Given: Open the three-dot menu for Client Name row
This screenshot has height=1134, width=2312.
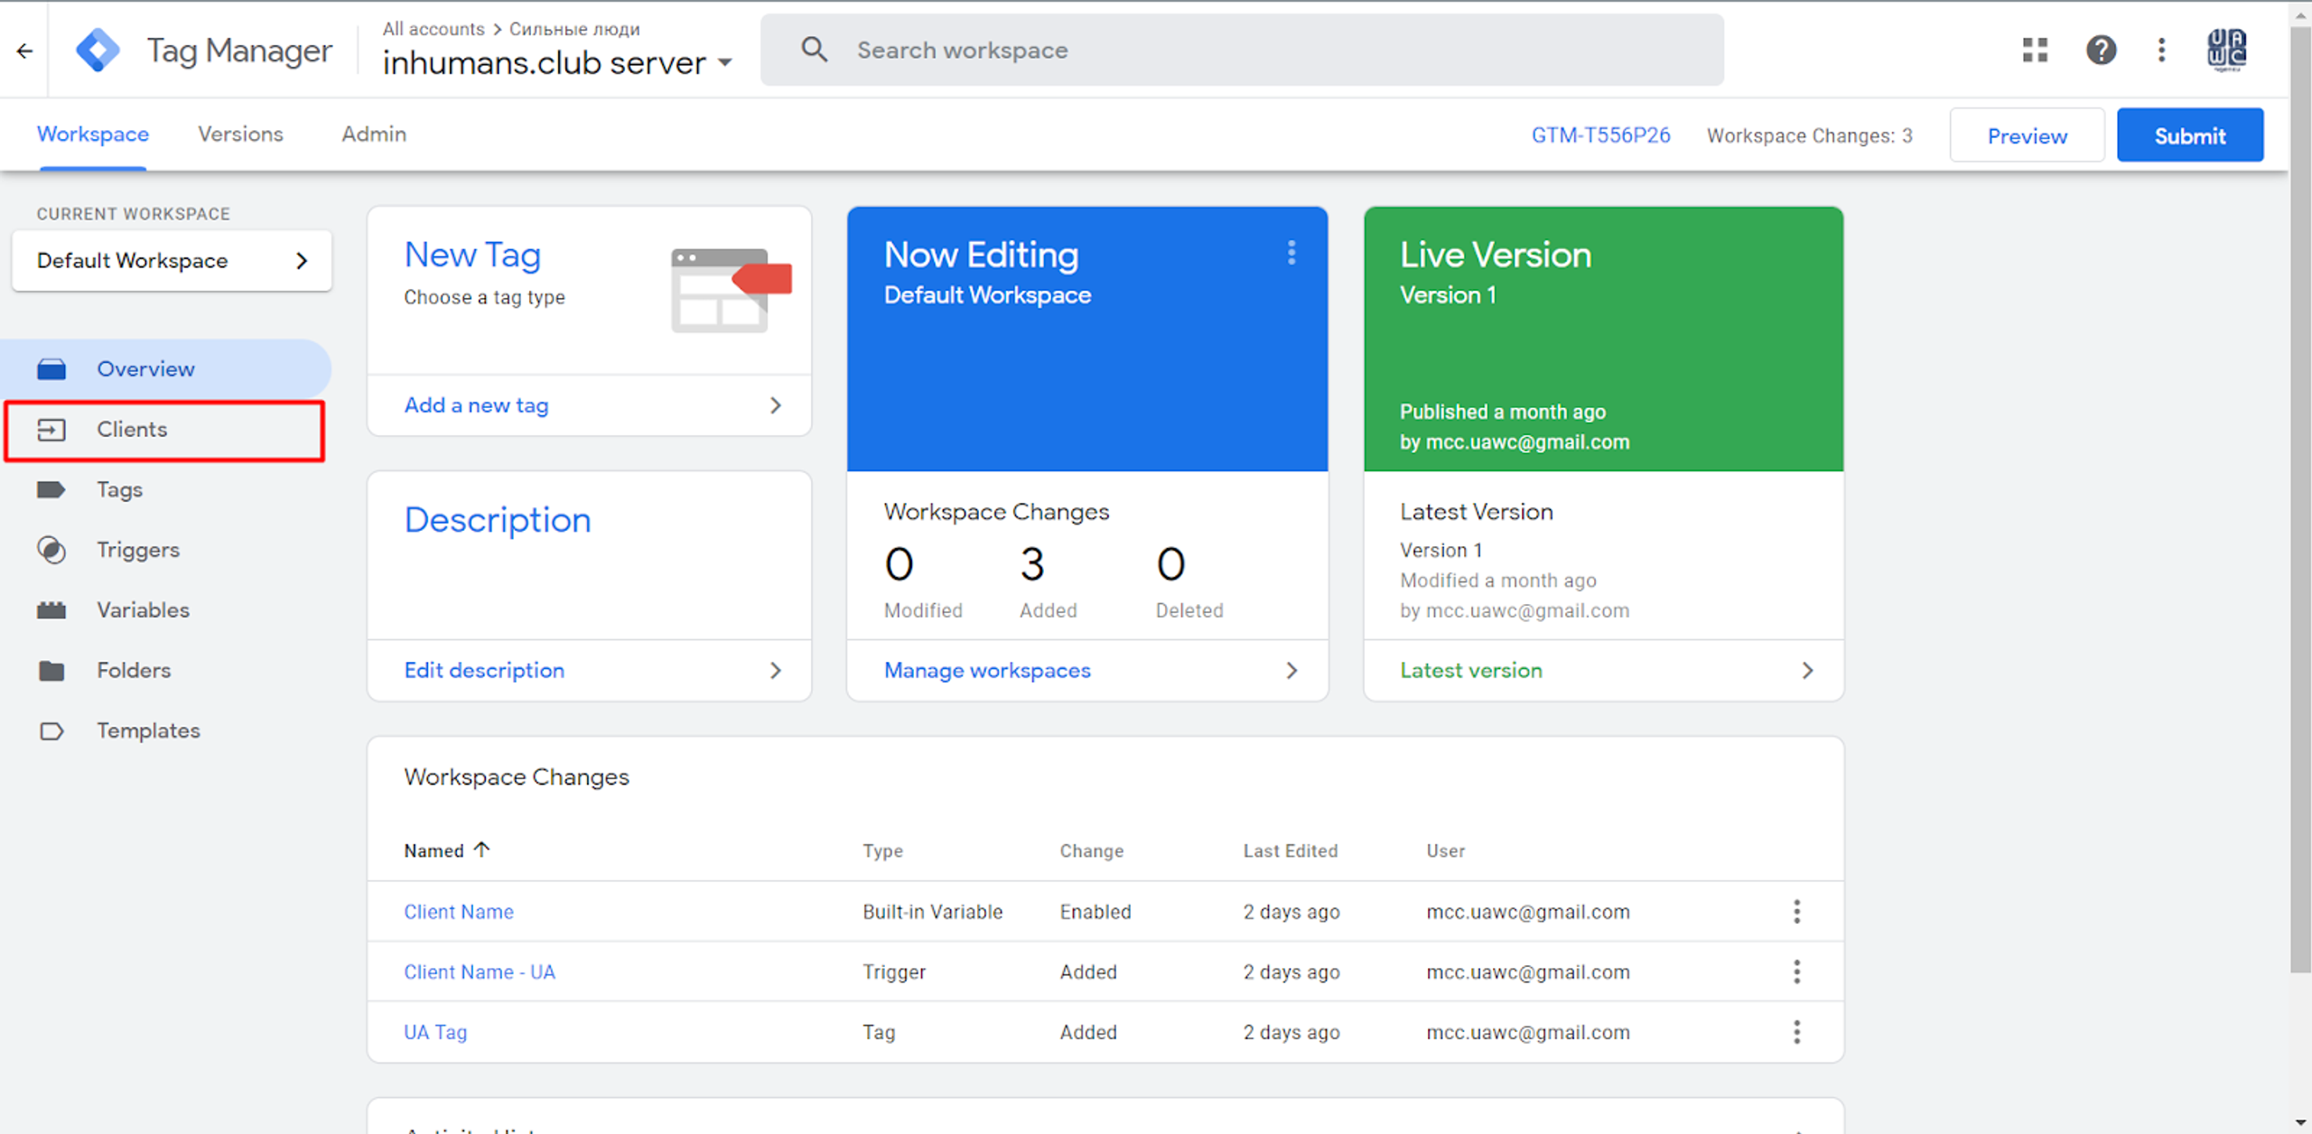Looking at the screenshot, I should (x=1796, y=912).
